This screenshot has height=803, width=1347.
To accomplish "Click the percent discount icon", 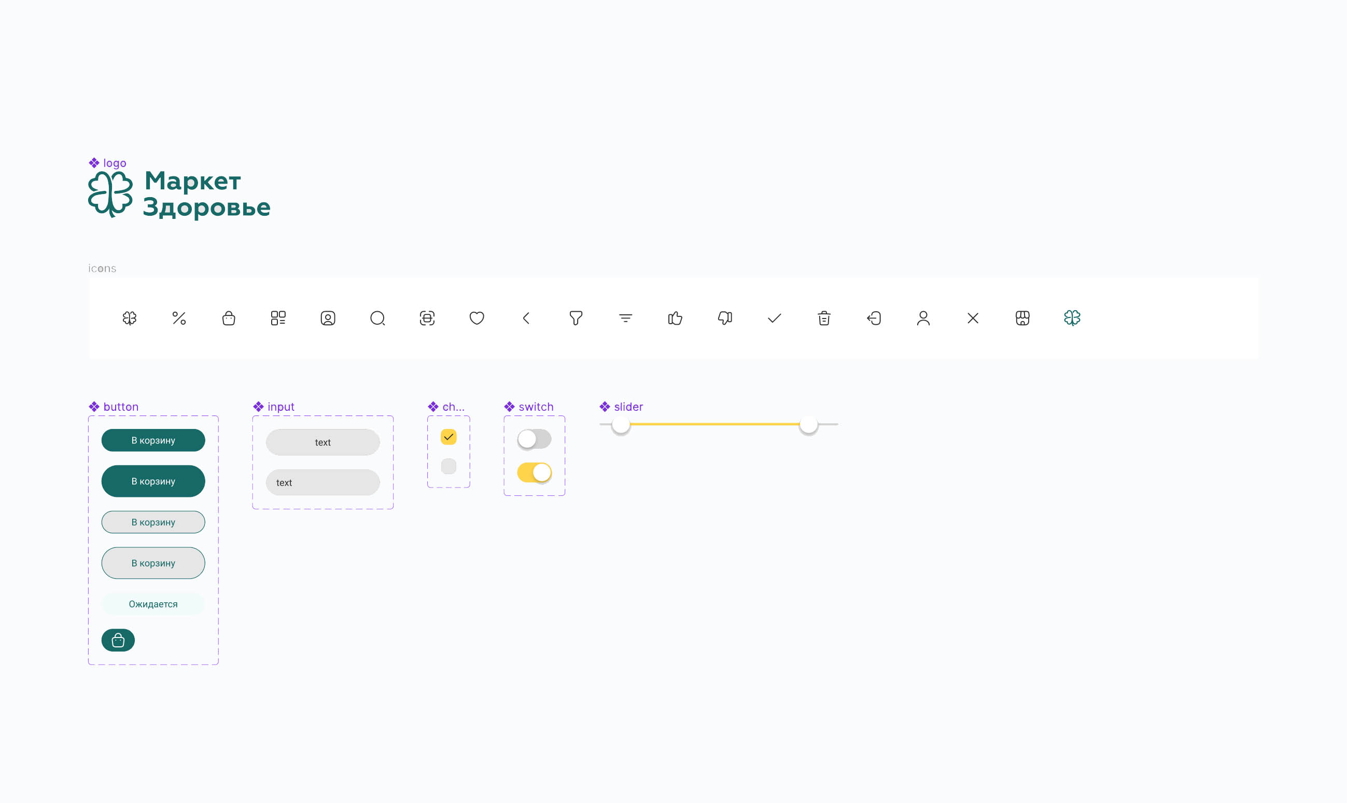I will [x=179, y=318].
